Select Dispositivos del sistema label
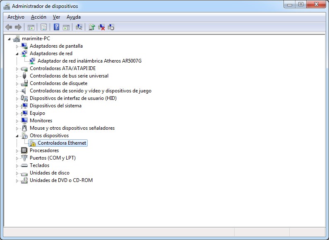The image size is (329, 240). click(x=55, y=106)
